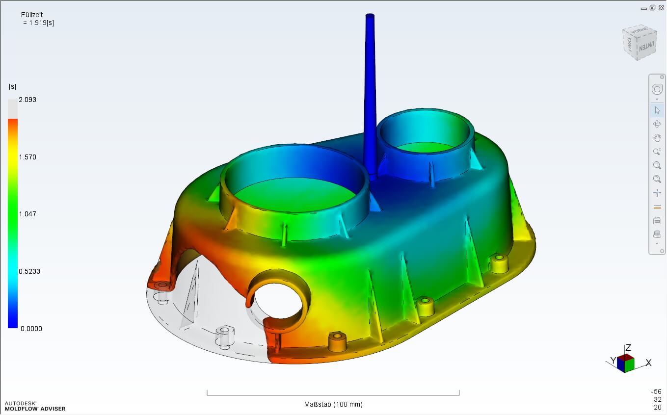
Task: Close the navigation bar with small X
Action: [x=662, y=77]
